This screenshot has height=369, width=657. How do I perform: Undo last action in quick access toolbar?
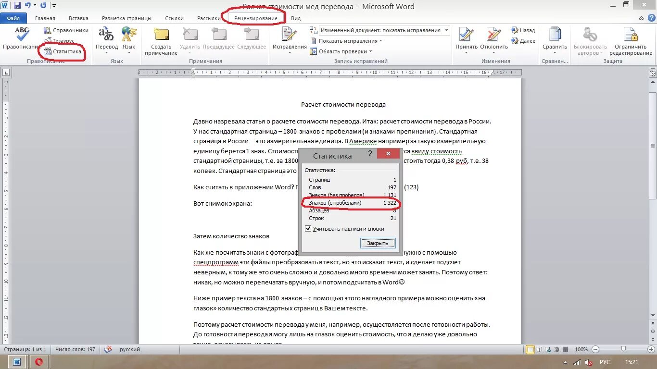[x=28, y=6]
